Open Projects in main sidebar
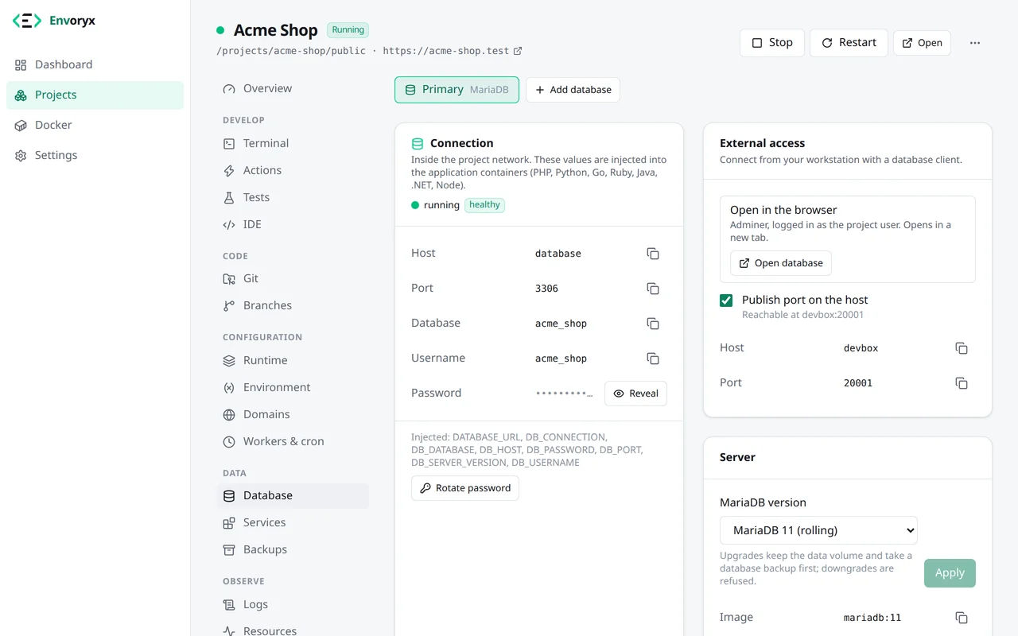The image size is (1018, 636). tap(95, 95)
